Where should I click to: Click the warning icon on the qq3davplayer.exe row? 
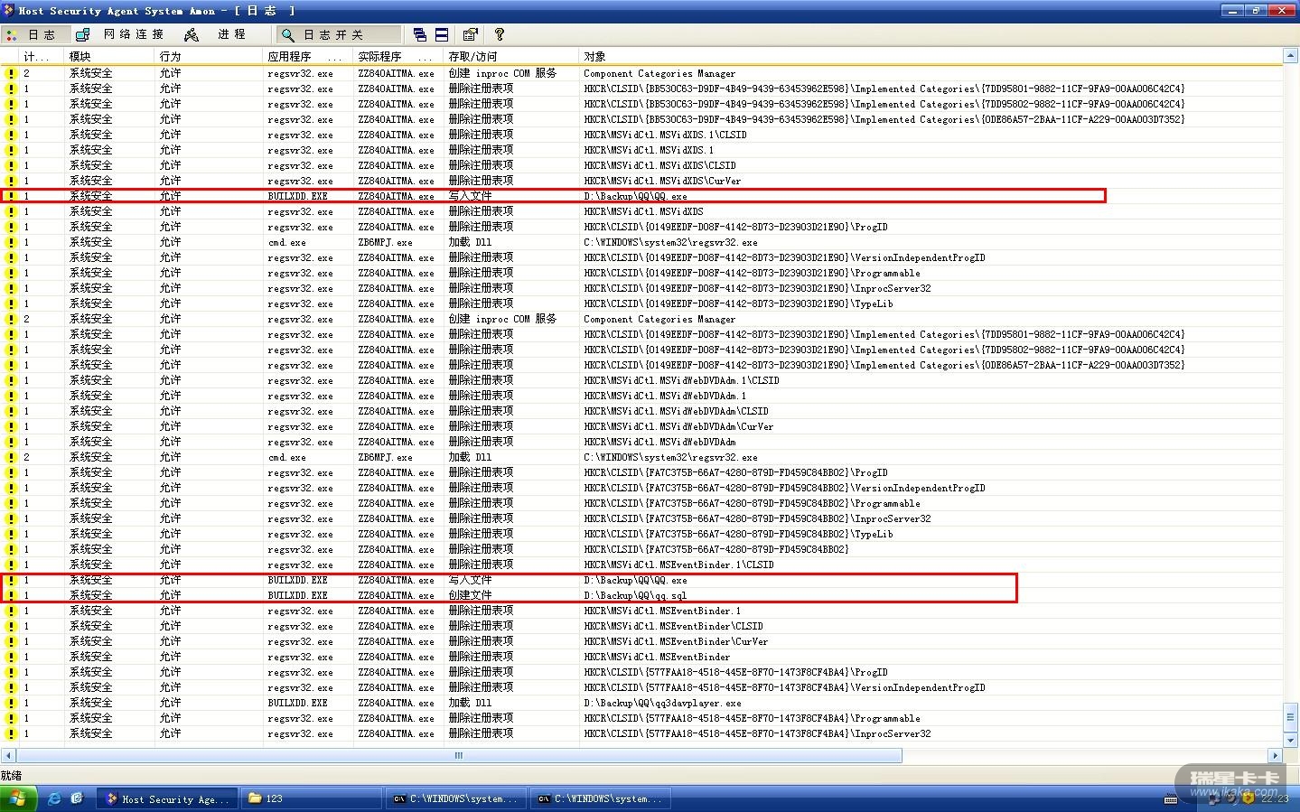pos(11,703)
